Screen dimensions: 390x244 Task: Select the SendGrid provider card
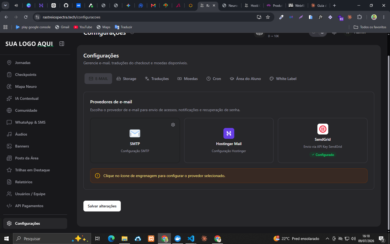pyautogui.click(x=323, y=140)
